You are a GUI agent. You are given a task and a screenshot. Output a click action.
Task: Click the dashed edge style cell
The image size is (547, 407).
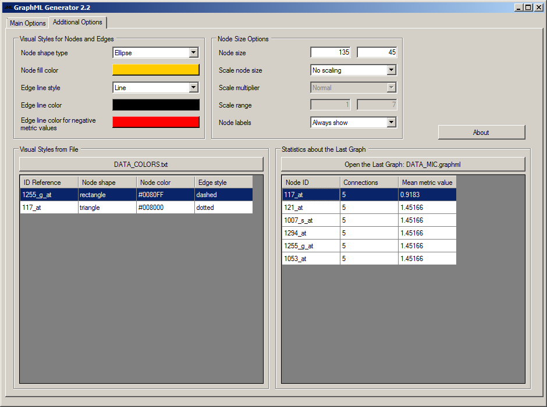tap(223, 194)
